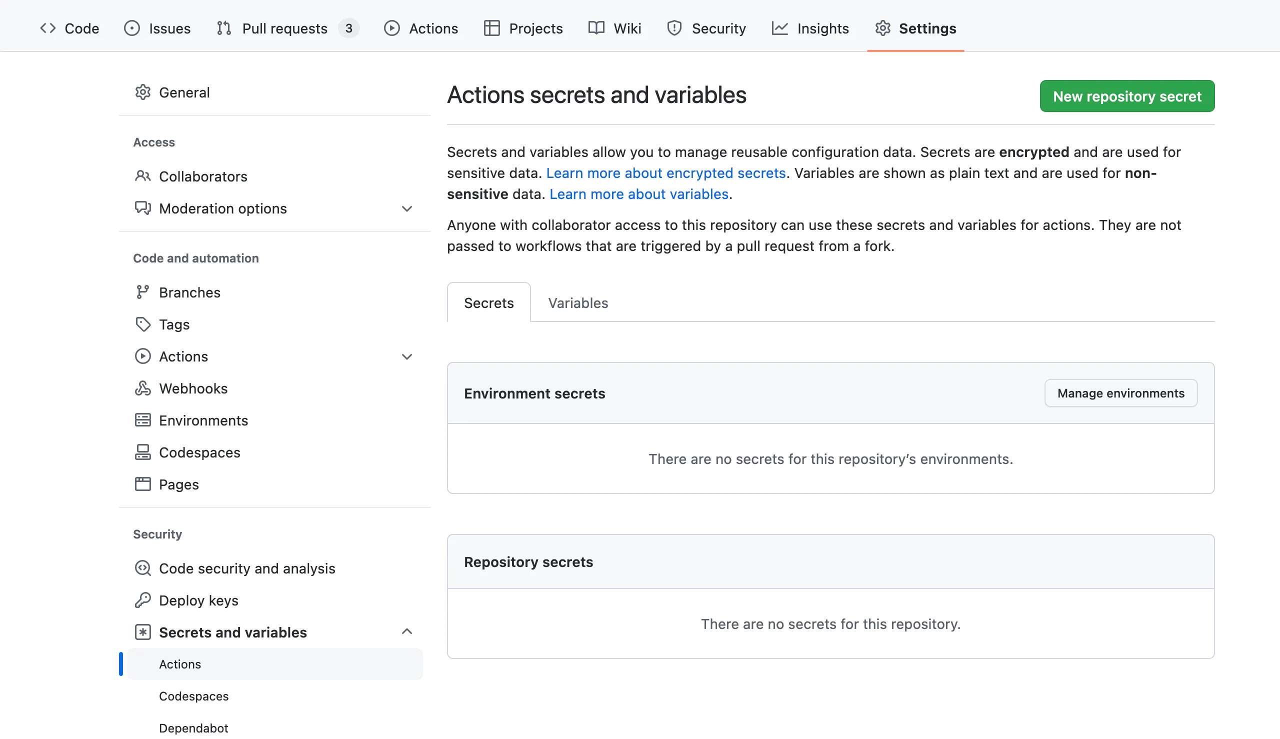Image resolution: width=1280 pixels, height=739 pixels.
Task: Open Tags settings
Action: pos(274,324)
